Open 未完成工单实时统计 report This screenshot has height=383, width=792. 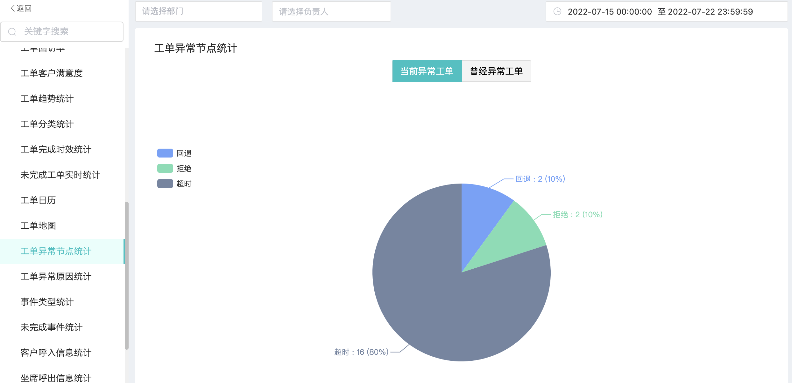point(62,175)
